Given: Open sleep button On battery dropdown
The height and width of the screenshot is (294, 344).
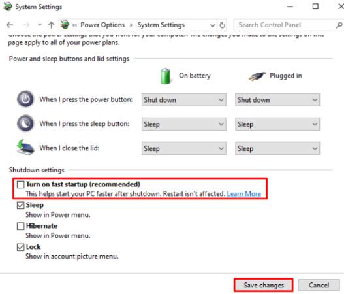Looking at the screenshot, I should 184,124.
